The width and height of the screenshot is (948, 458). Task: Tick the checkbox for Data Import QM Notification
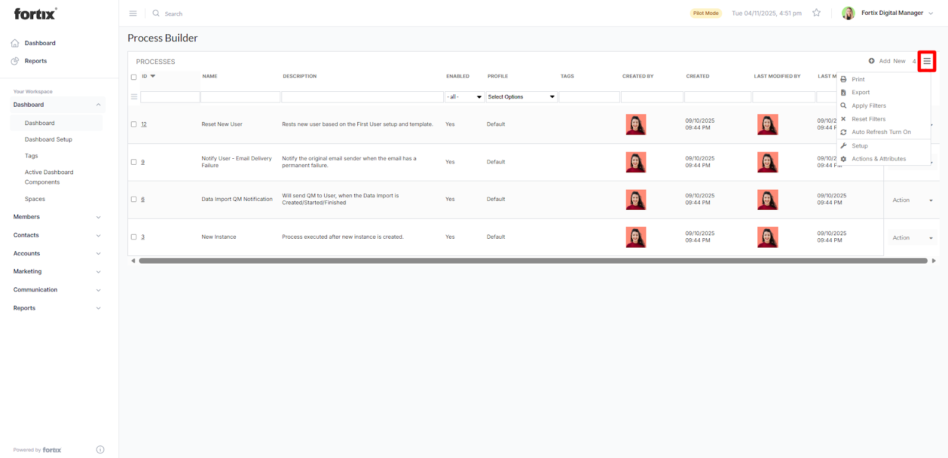tap(134, 200)
